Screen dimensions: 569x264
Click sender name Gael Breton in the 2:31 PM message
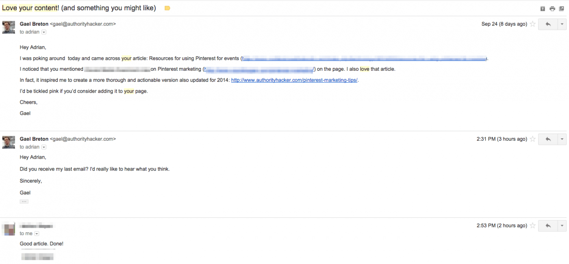point(34,139)
